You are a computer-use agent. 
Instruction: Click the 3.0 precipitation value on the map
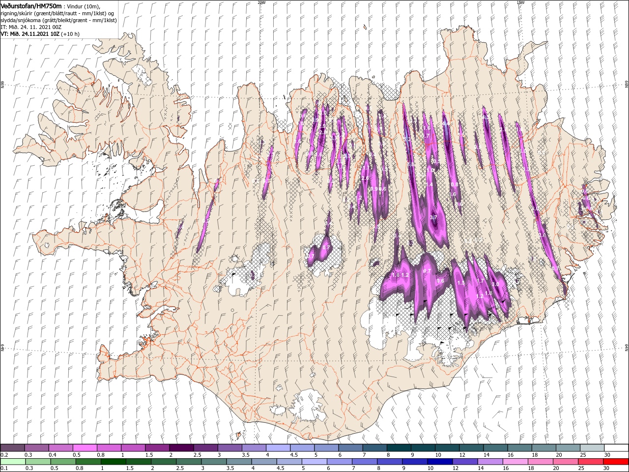click(495, 284)
